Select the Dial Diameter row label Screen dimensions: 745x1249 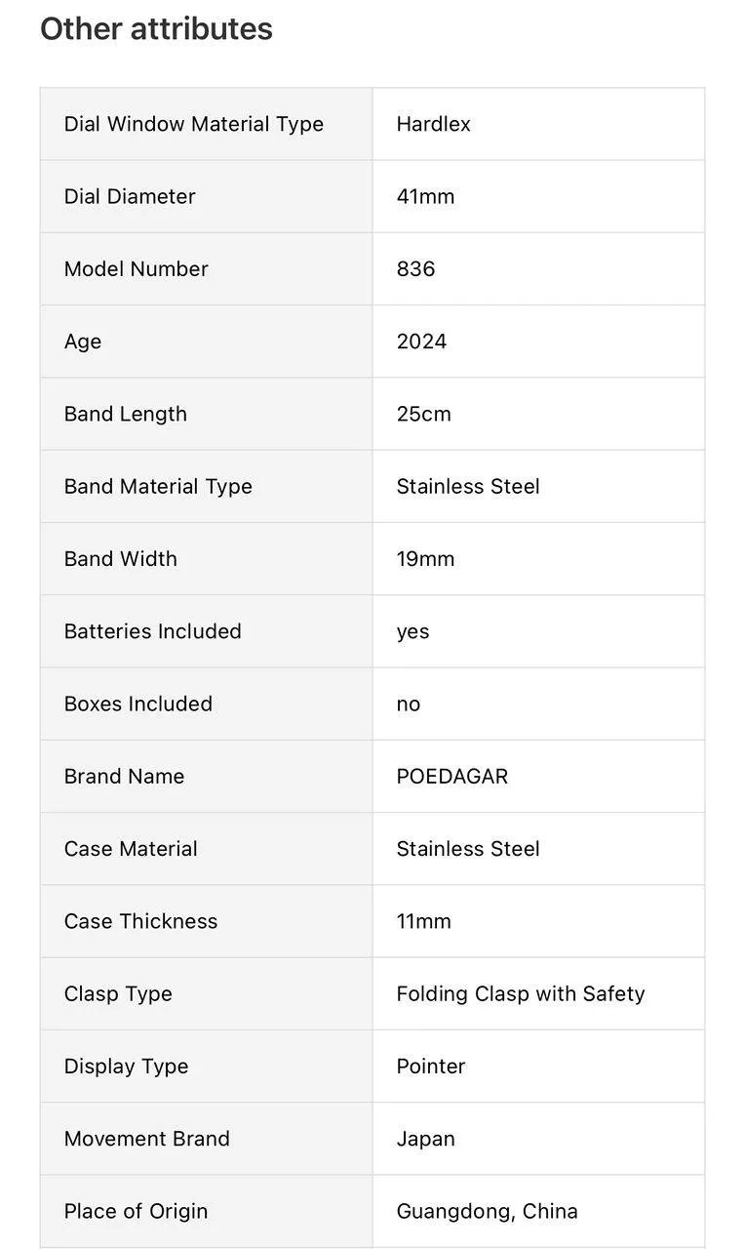click(x=130, y=196)
